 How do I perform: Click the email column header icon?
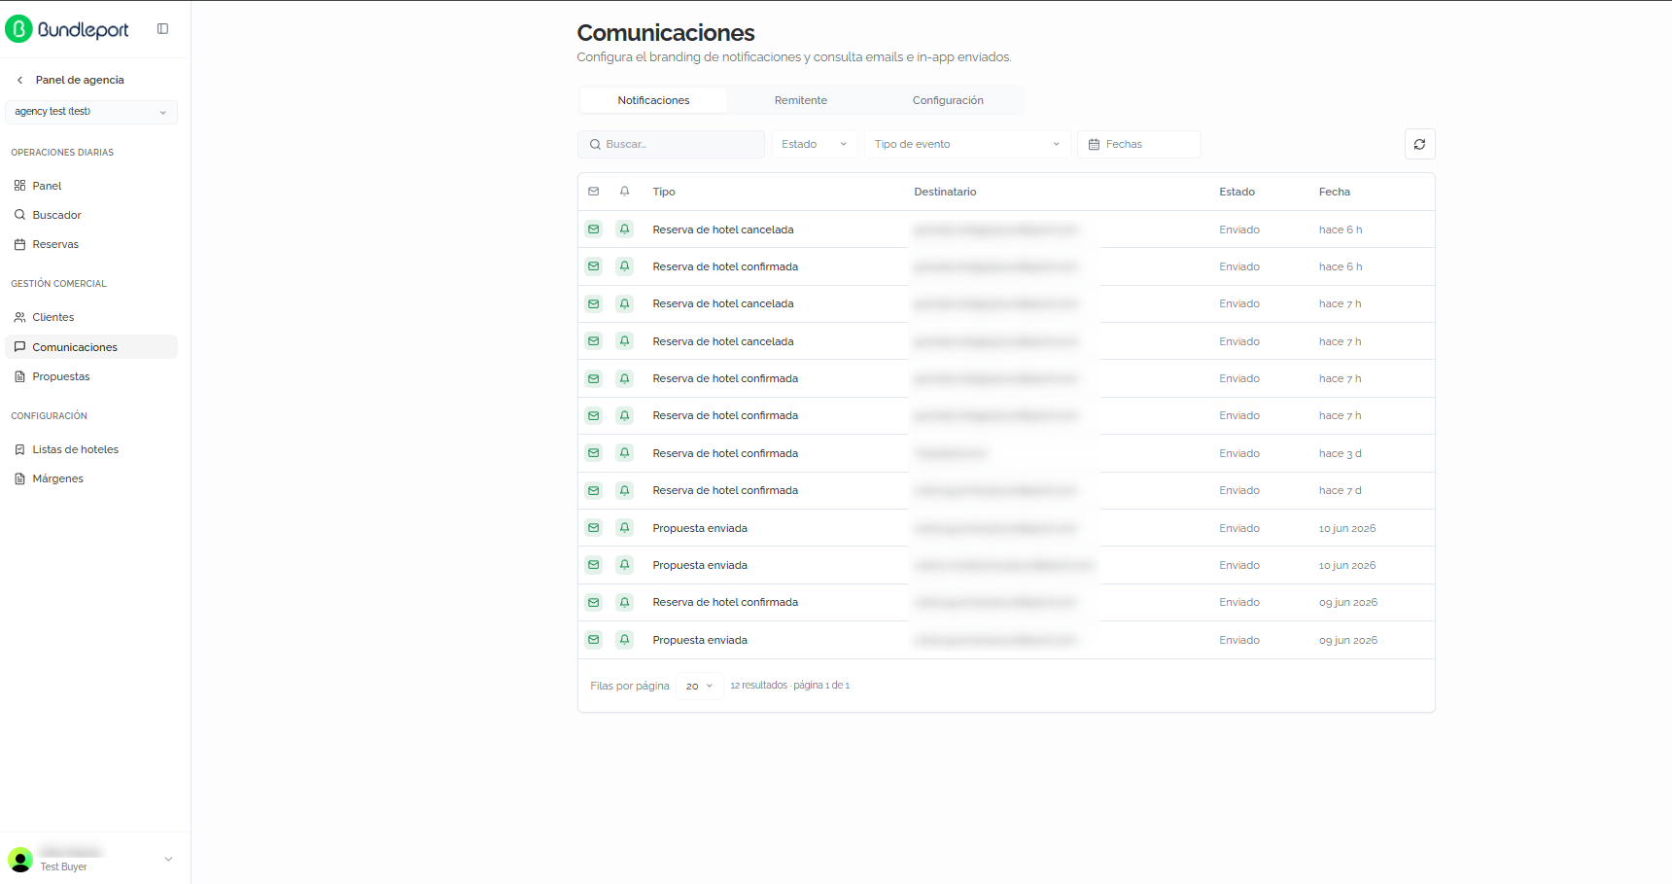(x=594, y=192)
